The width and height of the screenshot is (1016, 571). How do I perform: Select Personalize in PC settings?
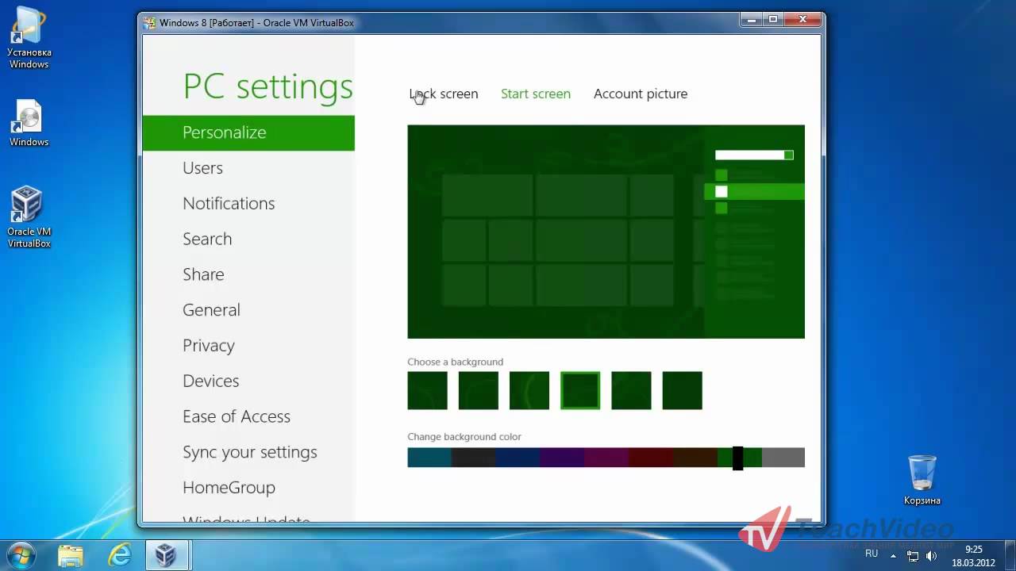pos(248,132)
